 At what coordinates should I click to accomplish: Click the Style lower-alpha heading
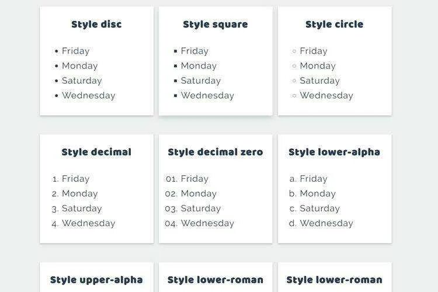[334, 152]
